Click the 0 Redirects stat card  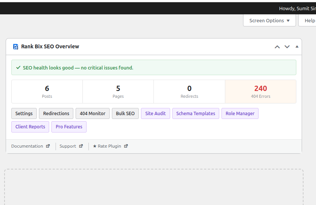(189, 92)
